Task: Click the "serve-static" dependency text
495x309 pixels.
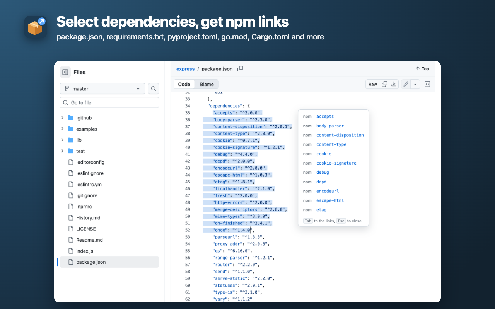Action: click(230, 278)
